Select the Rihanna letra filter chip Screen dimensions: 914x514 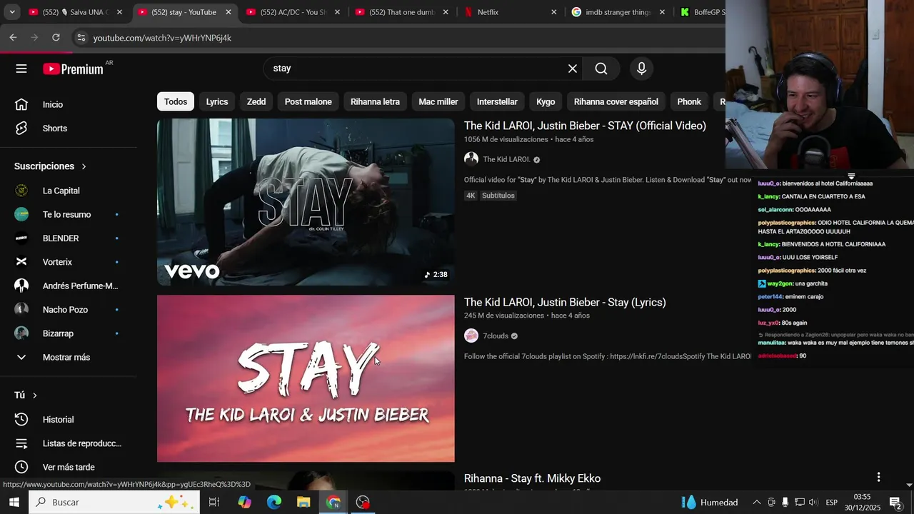pos(375,101)
